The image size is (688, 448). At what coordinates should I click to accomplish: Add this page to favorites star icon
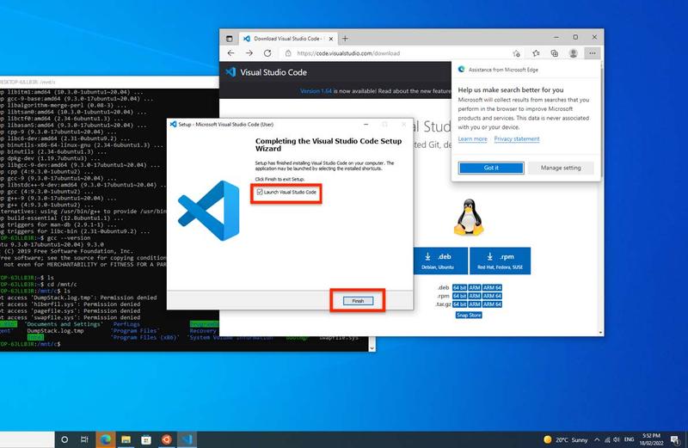517,53
